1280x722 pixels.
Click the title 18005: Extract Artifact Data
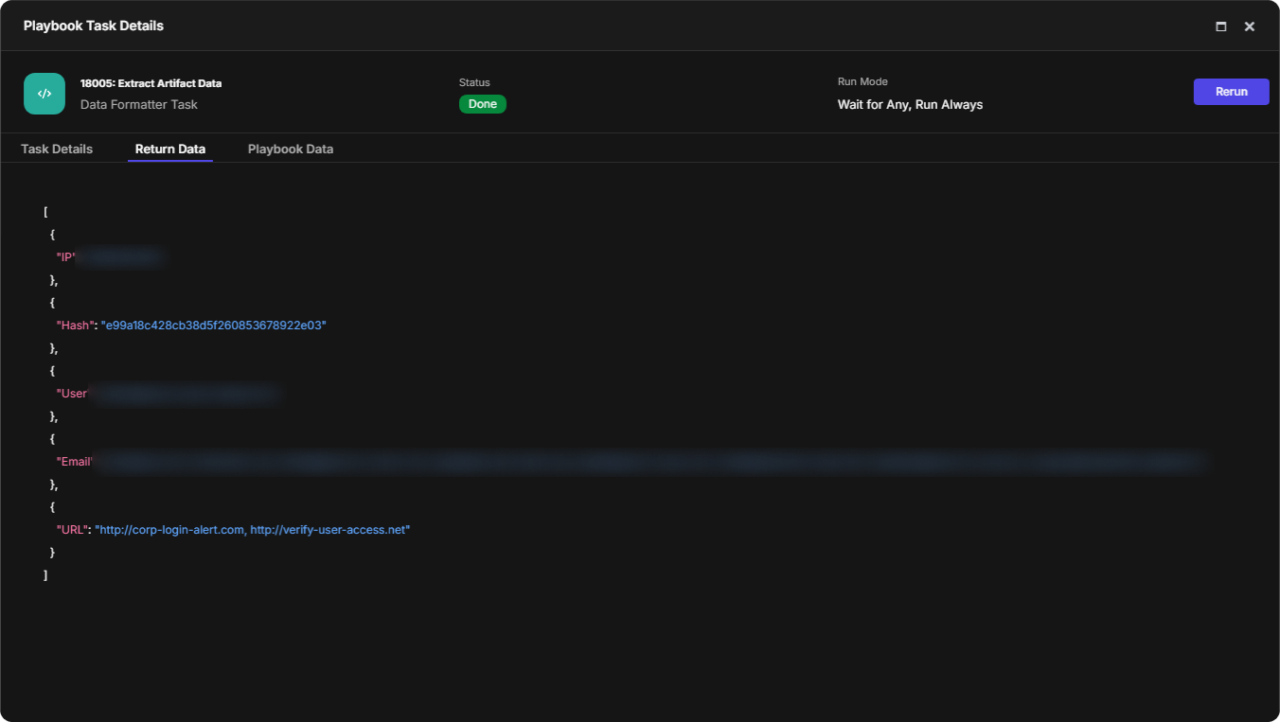tap(151, 83)
